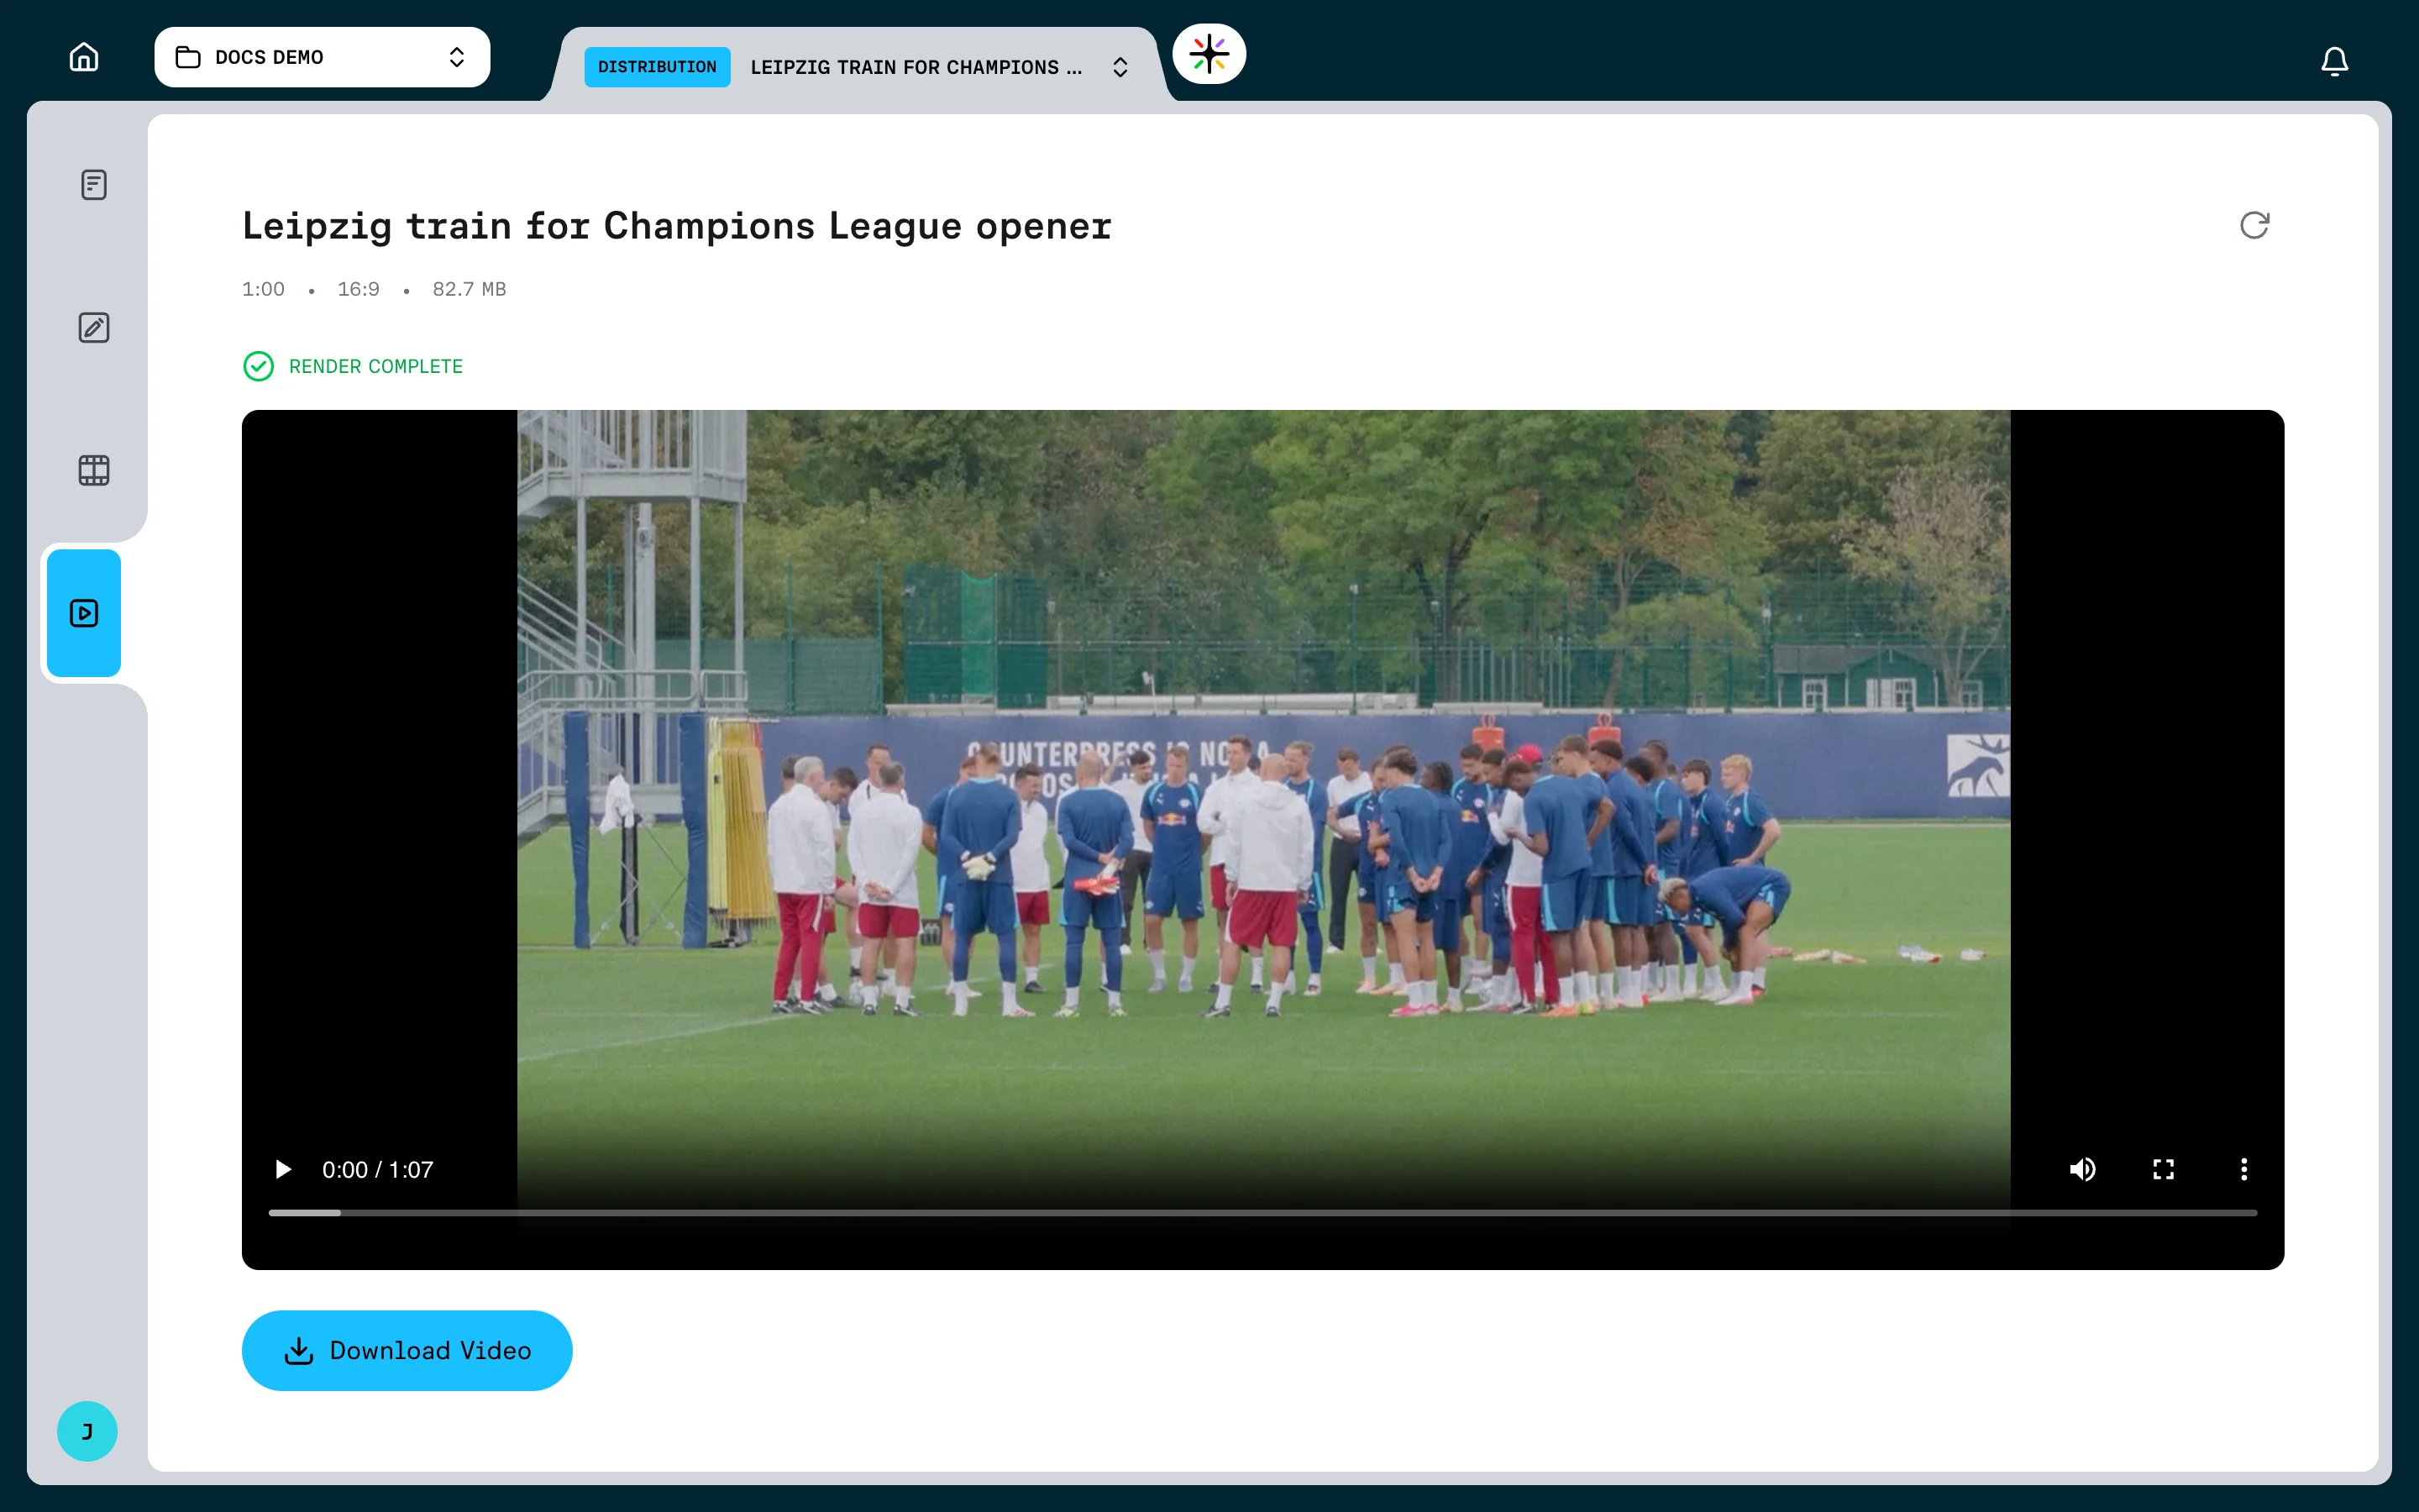Play the video
The image size is (2419, 1512).
[283, 1169]
